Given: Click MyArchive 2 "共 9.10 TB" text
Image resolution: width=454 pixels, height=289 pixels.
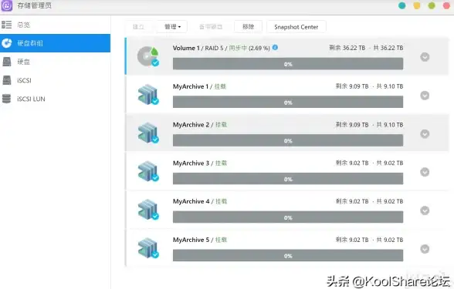Looking at the screenshot, I should coord(390,125).
